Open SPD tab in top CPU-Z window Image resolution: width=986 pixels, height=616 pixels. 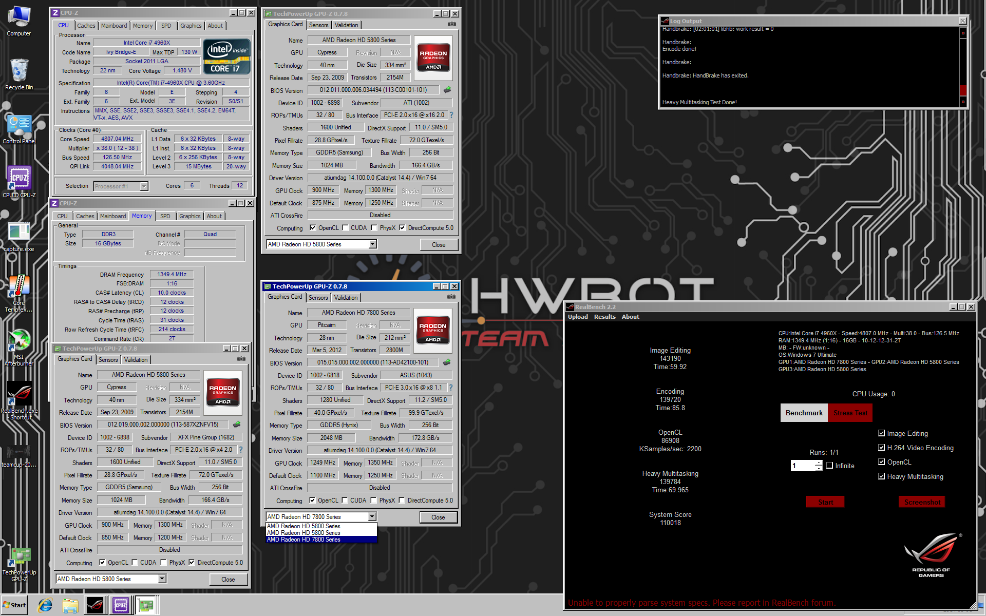pyautogui.click(x=166, y=26)
